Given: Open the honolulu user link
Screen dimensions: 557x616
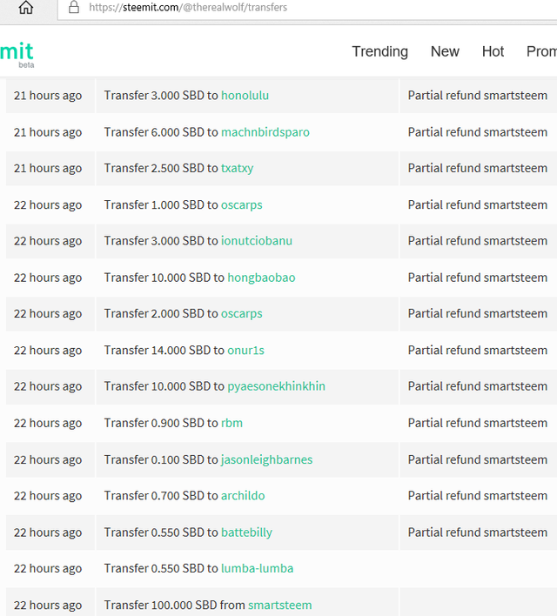Looking at the screenshot, I should (x=245, y=96).
